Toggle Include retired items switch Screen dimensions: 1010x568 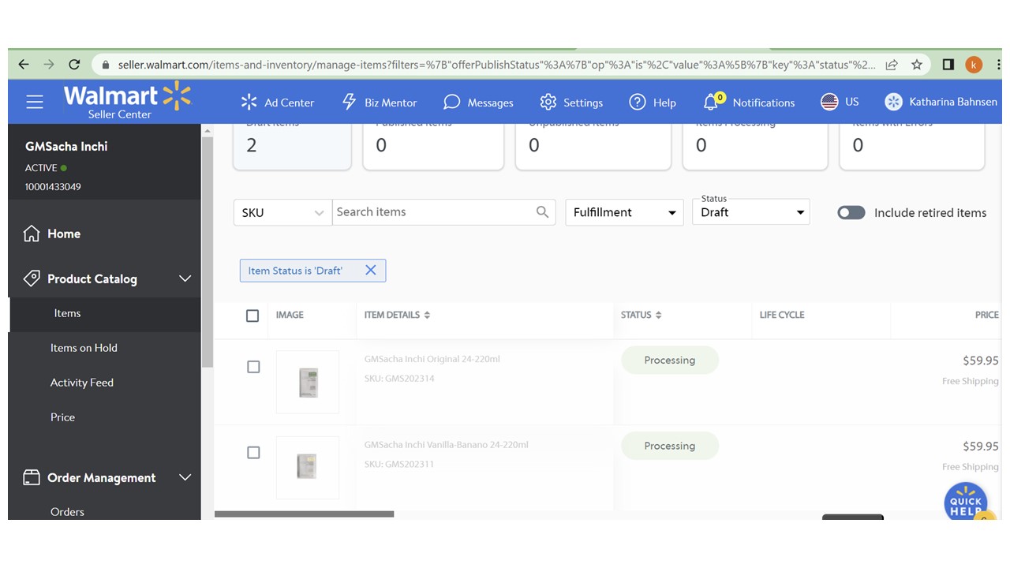click(851, 213)
